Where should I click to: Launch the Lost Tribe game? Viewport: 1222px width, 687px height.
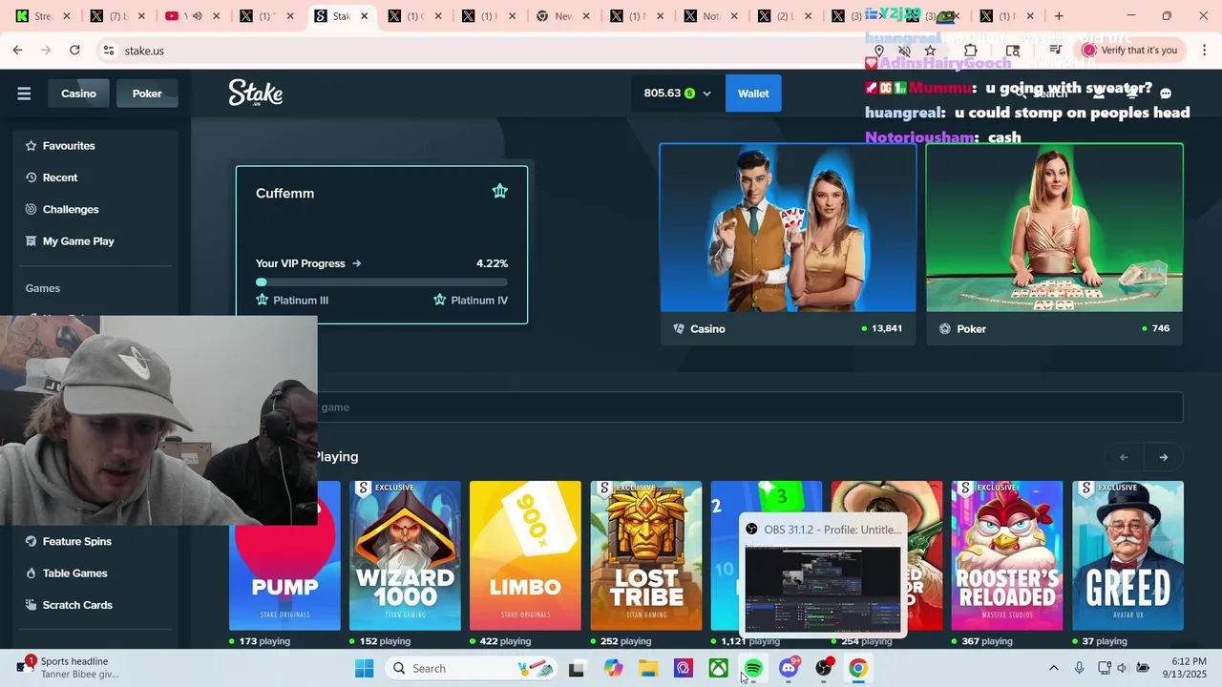pyautogui.click(x=646, y=555)
